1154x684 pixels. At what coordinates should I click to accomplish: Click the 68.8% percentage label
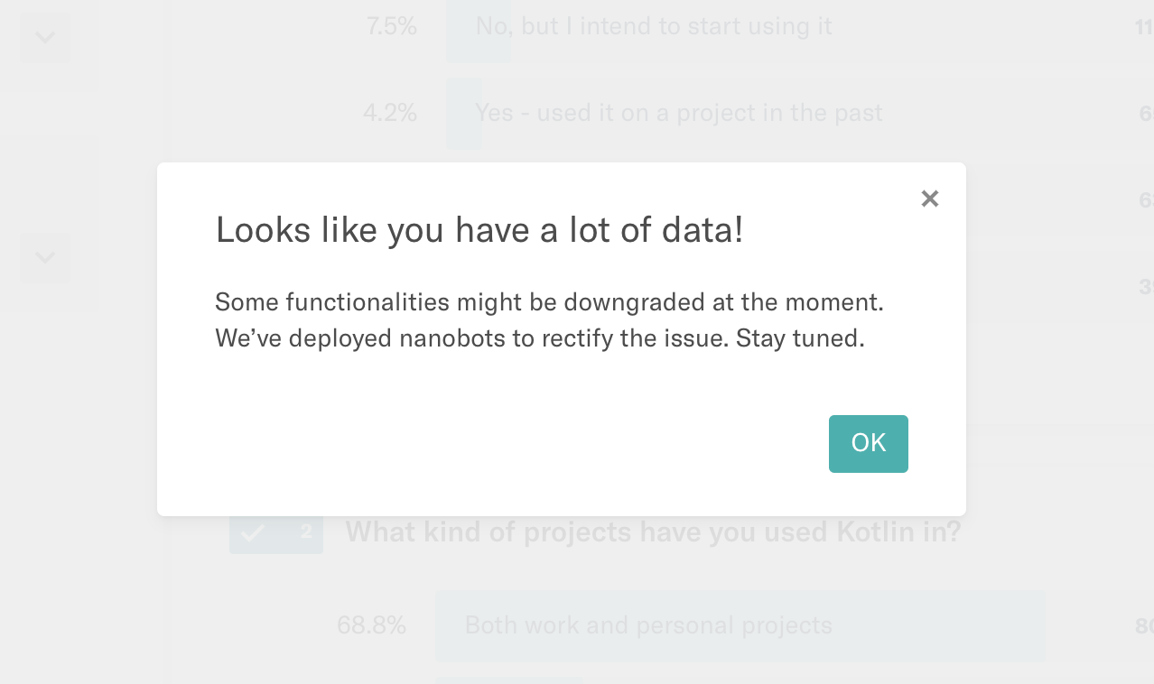pos(371,625)
